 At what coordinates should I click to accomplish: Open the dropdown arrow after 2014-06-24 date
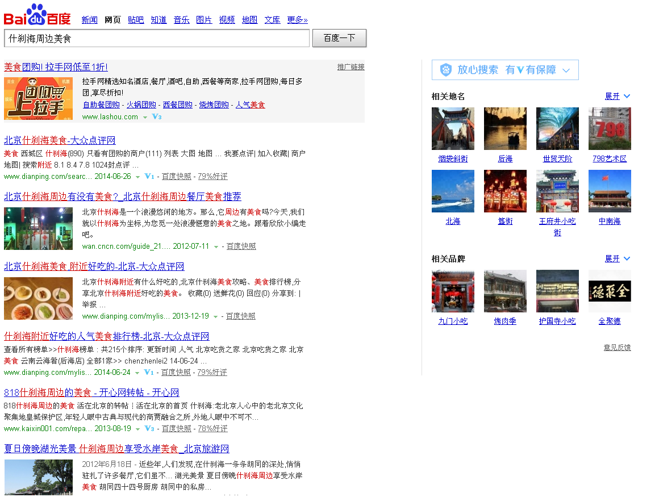point(137,373)
